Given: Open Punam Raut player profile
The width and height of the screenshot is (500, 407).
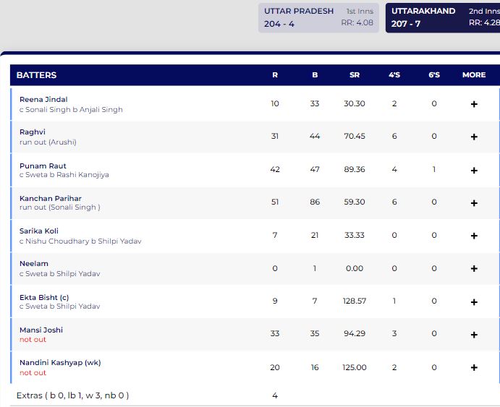Looking at the screenshot, I should [x=43, y=166].
